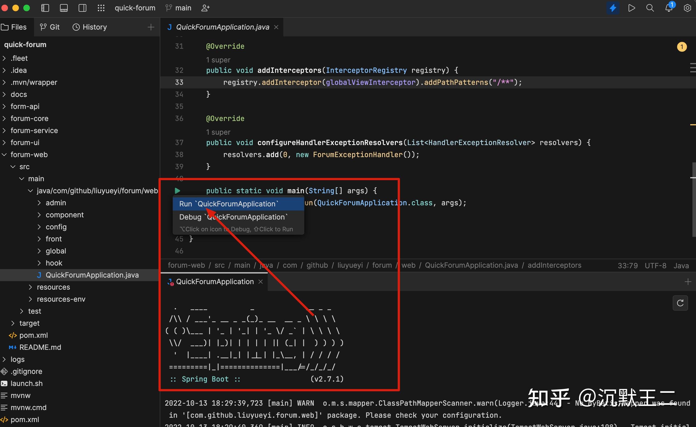Screen dimensions: 696x427
Task: Close the QuickForumApplication.java editor tab
Action: [276, 27]
